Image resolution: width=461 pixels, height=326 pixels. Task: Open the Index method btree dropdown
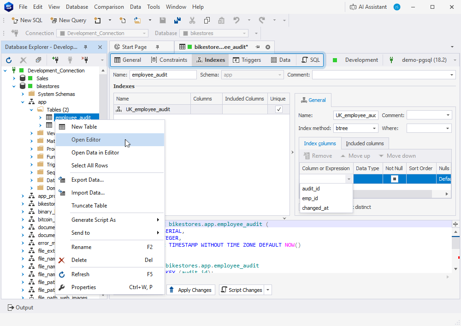pos(374,129)
